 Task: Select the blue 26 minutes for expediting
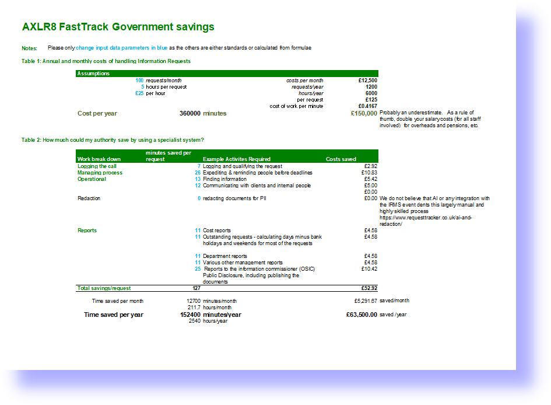pyautogui.click(x=198, y=173)
